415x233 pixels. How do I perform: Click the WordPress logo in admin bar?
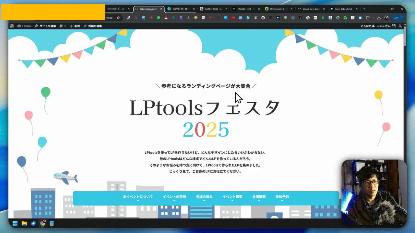click(x=12, y=26)
